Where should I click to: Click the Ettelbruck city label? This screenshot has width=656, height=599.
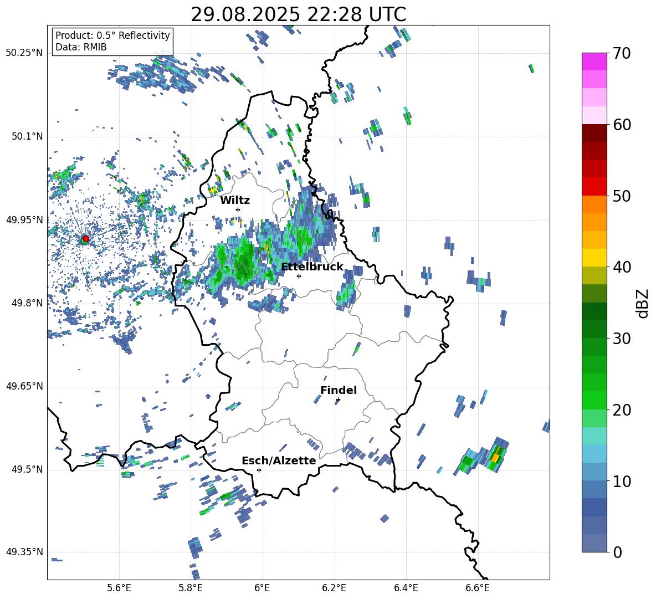point(312,267)
